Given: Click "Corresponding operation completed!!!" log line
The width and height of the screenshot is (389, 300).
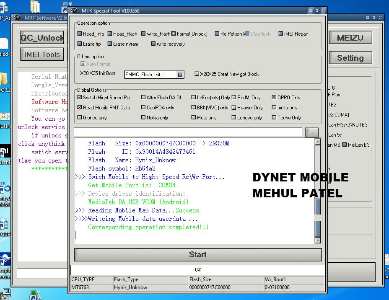Looking at the screenshot, I should pyautogui.click(x=148, y=227).
